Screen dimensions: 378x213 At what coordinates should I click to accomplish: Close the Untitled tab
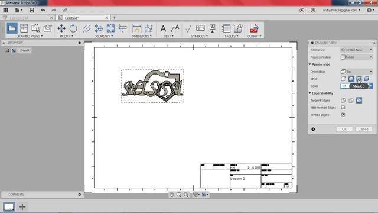click(x=106, y=18)
